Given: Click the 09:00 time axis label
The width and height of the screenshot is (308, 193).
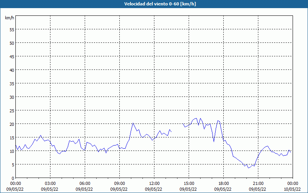Looking at the screenshot, I should click(x=120, y=184).
